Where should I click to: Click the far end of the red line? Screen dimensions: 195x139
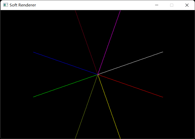tap(163, 97)
